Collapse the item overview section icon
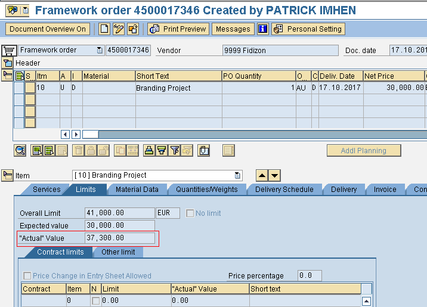This screenshot has height=307, width=427. tap(7, 75)
